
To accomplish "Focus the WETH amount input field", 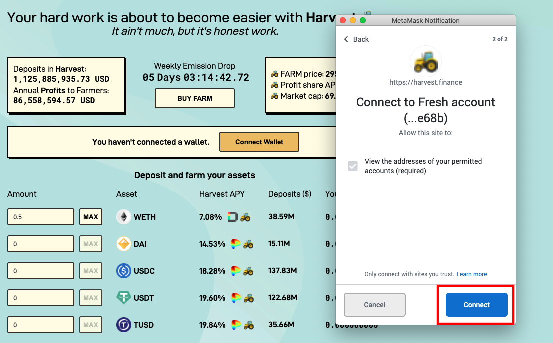I will [41, 217].
